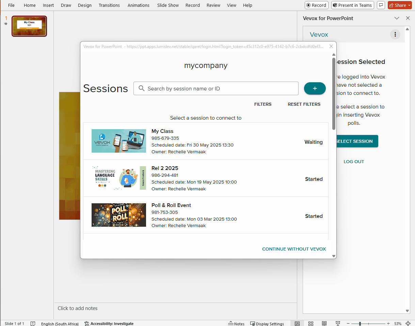Screen dimensions: 415x326
Task: Click the FILTERS button
Action: point(263,104)
